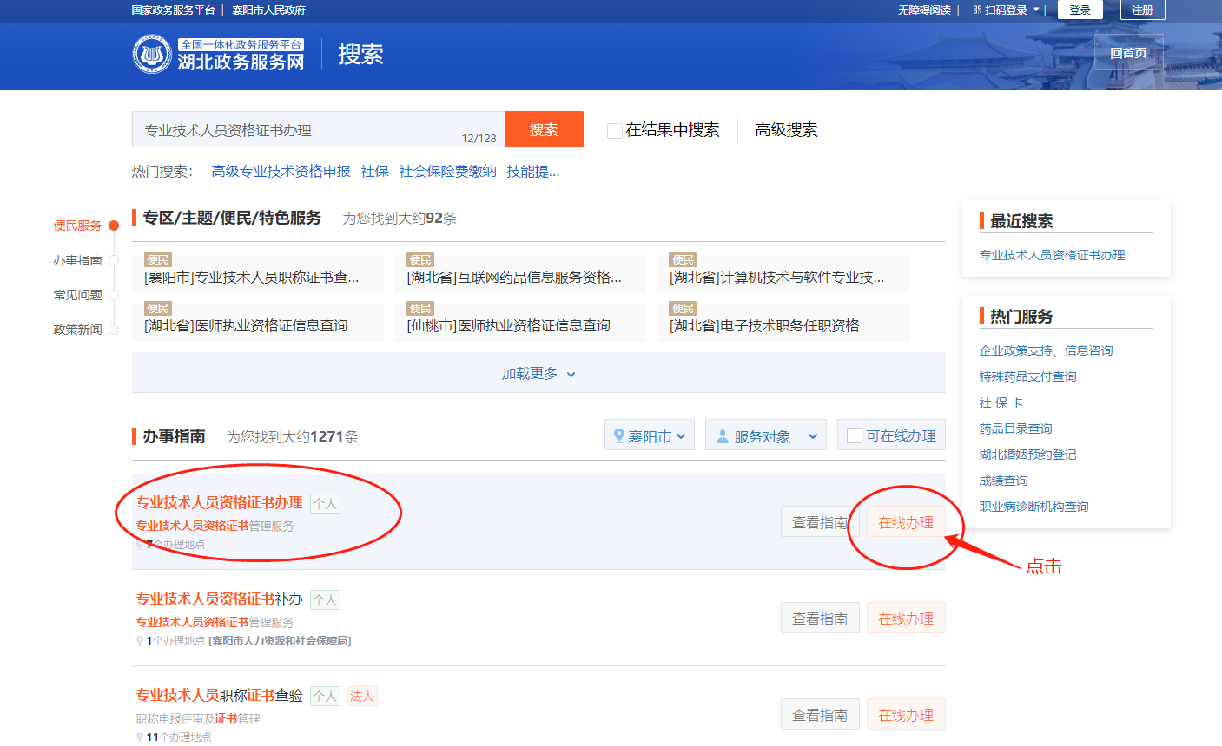
Task: Open the 湖北婚姻预约登记 hot service link
Action: (1027, 455)
